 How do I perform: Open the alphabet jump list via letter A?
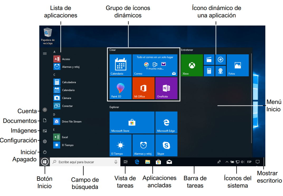54,52
